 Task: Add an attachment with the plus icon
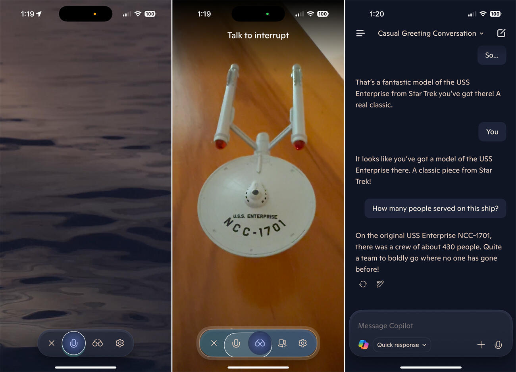[481, 345]
